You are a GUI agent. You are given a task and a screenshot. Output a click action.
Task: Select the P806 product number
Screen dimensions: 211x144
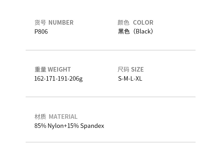click(41, 32)
